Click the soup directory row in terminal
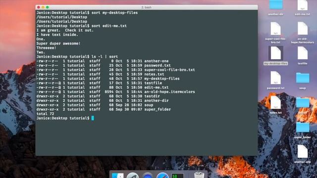Image resolution: width=317 pixels, height=178 pixels. (95, 105)
